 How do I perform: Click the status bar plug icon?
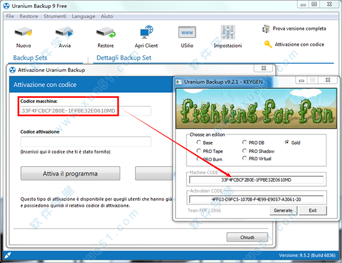(x=8, y=255)
